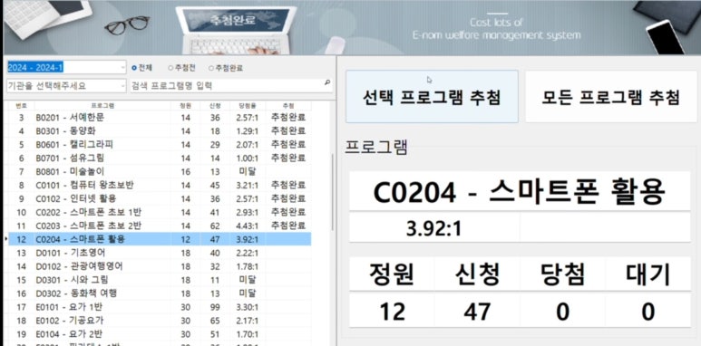Click the search magnifier icon

coord(327,83)
